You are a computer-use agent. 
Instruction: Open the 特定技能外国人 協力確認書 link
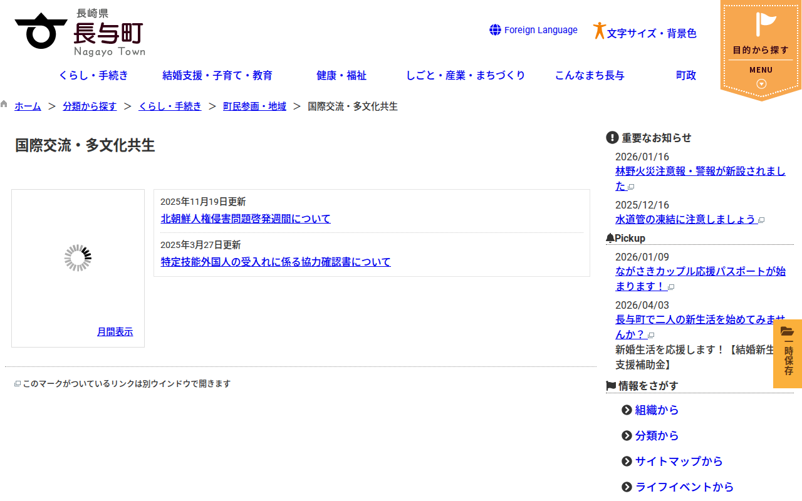tap(276, 262)
